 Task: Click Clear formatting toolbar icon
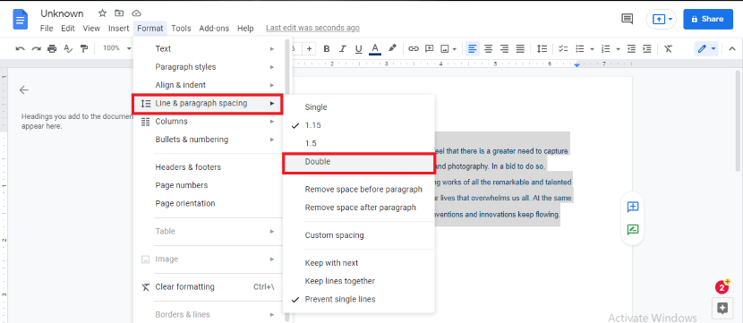(x=668, y=48)
